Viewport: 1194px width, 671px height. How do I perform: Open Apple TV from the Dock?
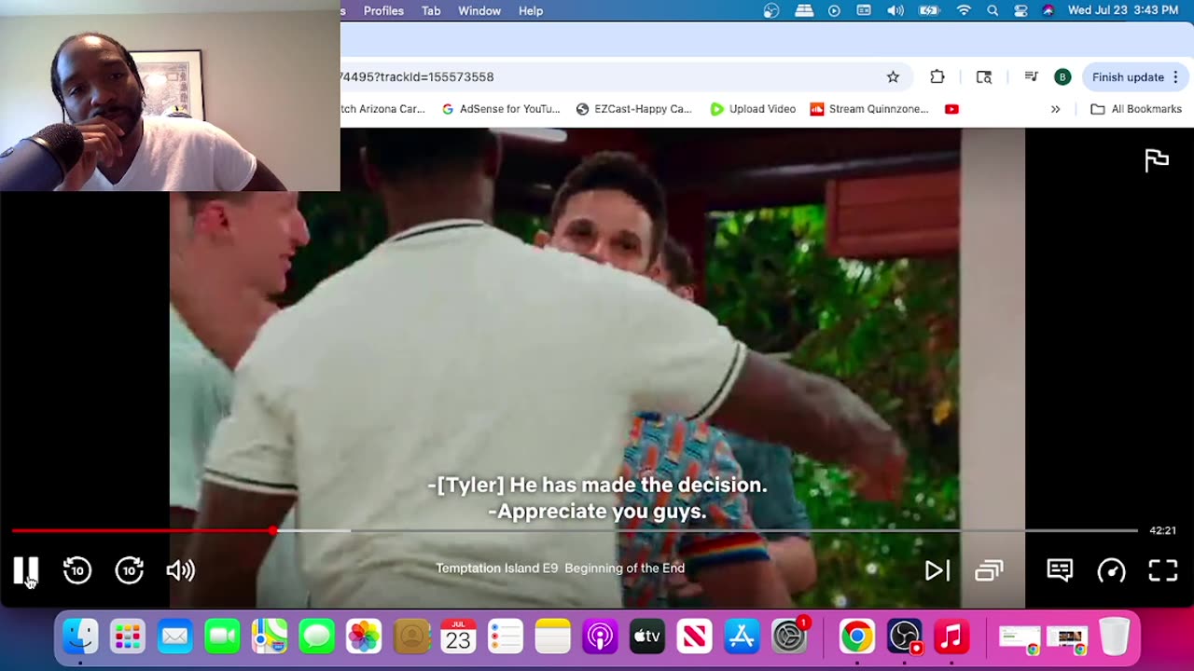click(x=646, y=637)
